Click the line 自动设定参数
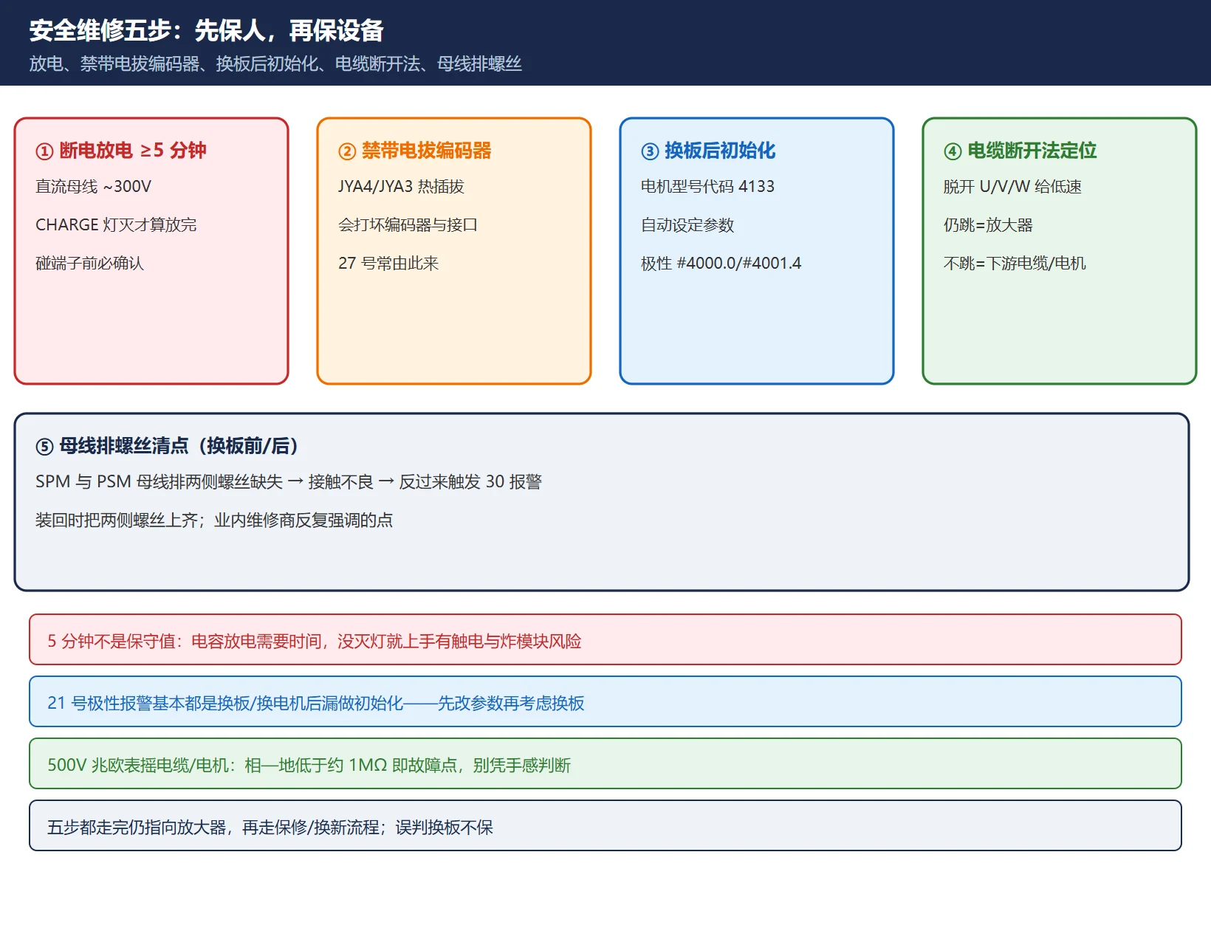Viewport: 1211px width, 945px height. (x=687, y=225)
